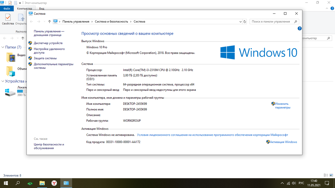Click the local disk usage bar
The height and width of the screenshot is (188, 335).
coord(22,91)
